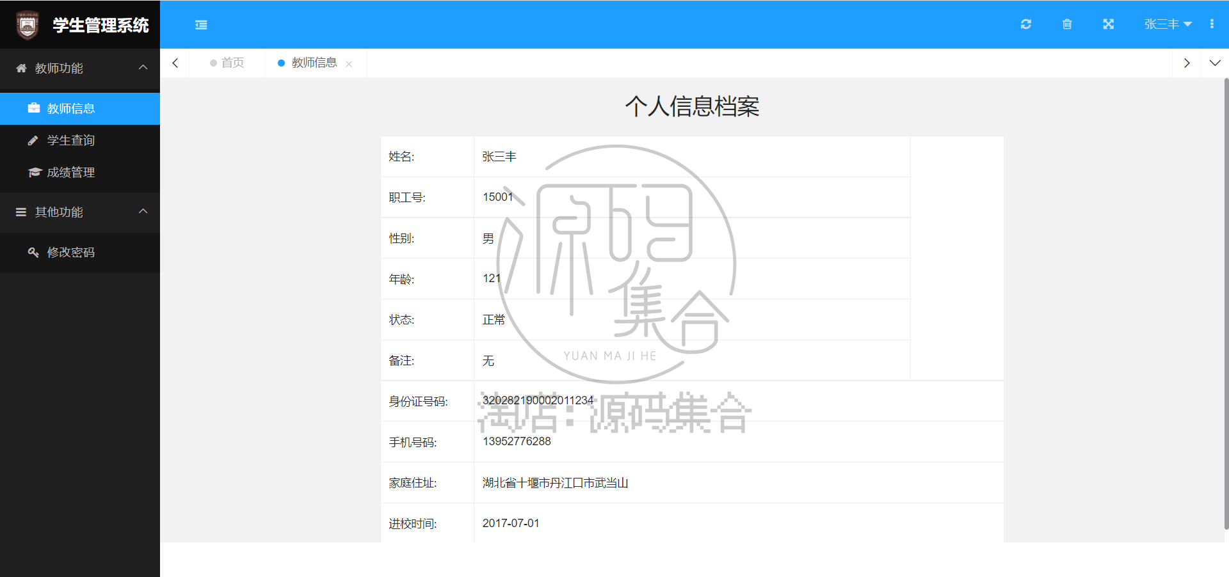This screenshot has width=1229, height=577.
Task: Click the status value 正常
Action: [x=494, y=319]
